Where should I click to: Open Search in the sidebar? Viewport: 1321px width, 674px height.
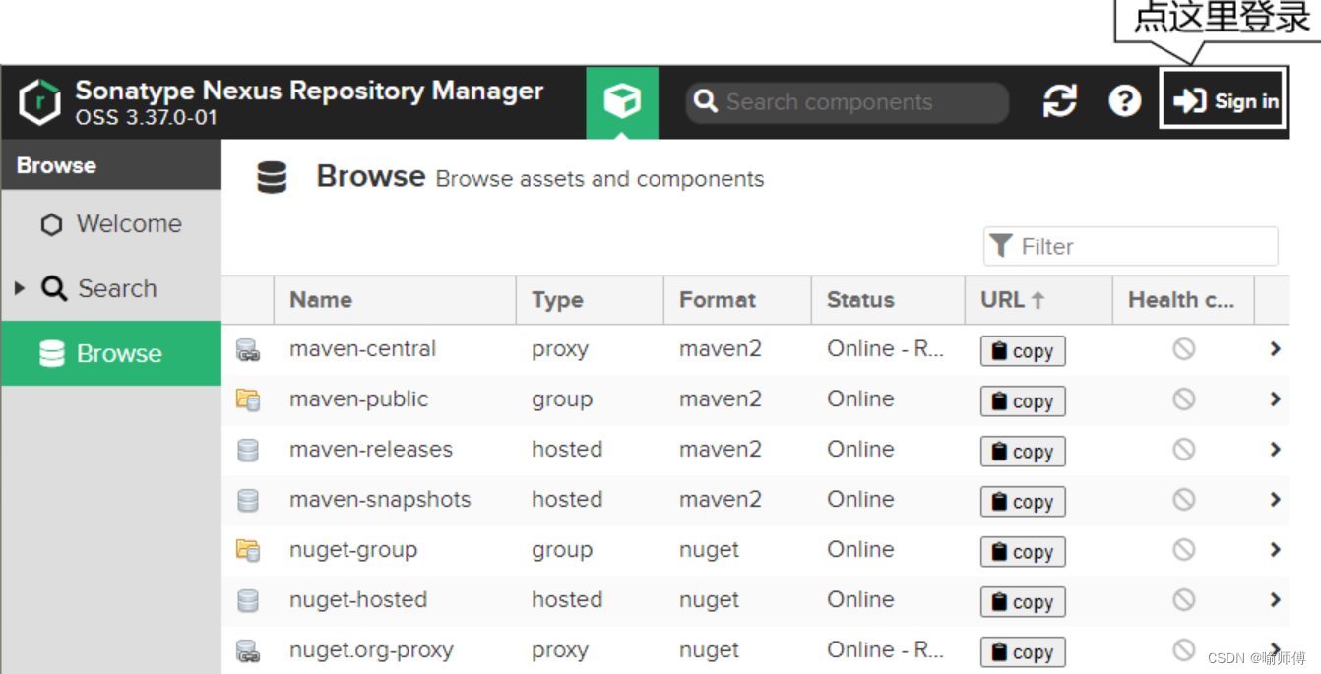(111, 288)
